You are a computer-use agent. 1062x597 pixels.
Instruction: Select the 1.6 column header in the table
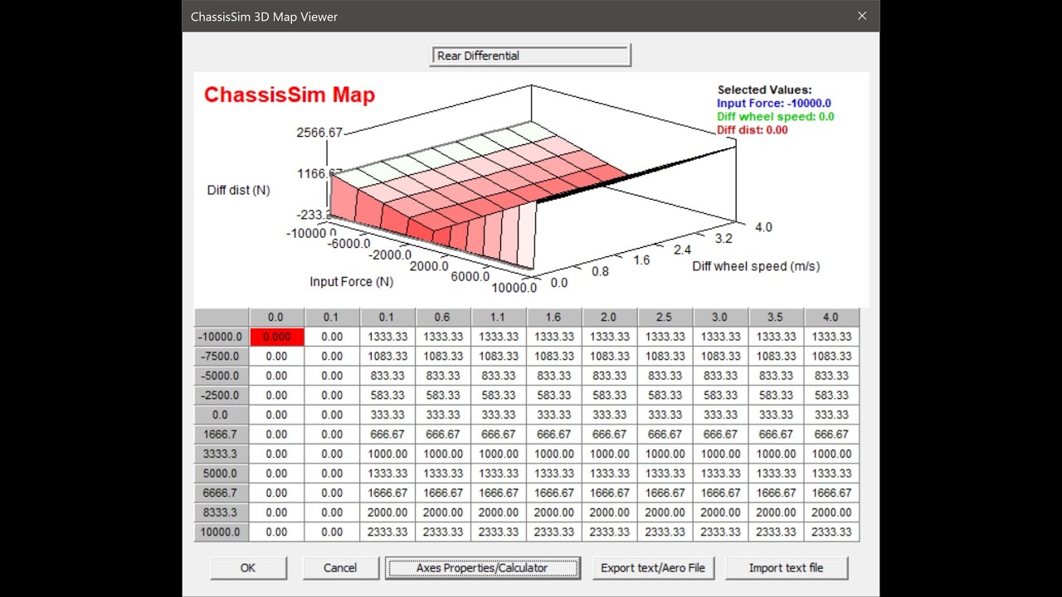pyautogui.click(x=554, y=318)
